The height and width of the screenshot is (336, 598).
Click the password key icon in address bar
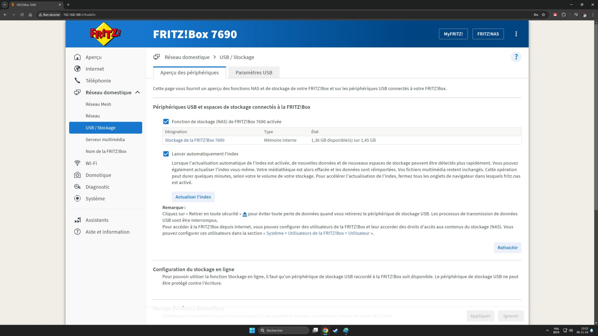536,15
